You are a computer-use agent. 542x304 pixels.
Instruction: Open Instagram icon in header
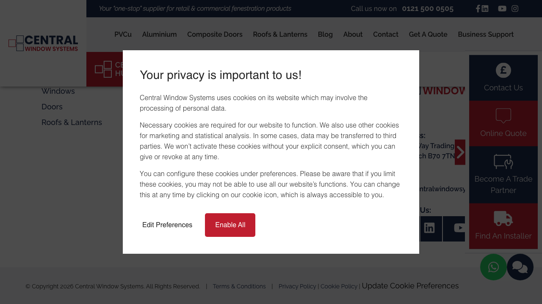[x=515, y=8]
